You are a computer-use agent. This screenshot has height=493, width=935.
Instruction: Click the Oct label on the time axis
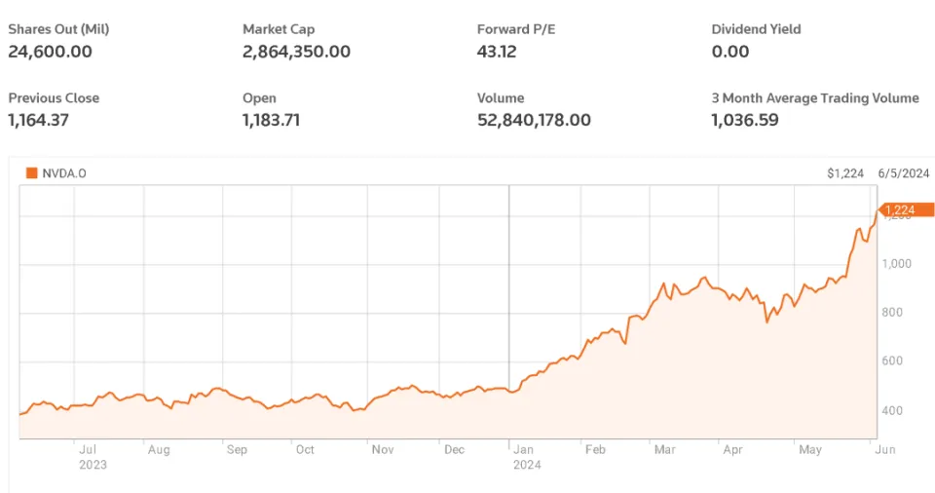(305, 450)
